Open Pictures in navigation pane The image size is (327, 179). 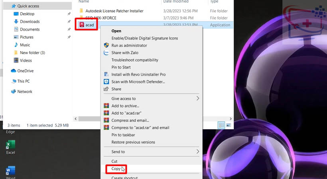pyautogui.click(x=26, y=37)
